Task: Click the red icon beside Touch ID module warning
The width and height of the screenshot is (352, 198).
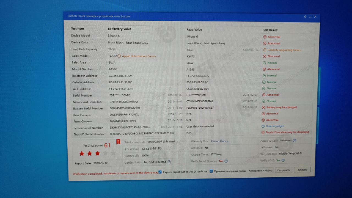Action: [x=263, y=132]
